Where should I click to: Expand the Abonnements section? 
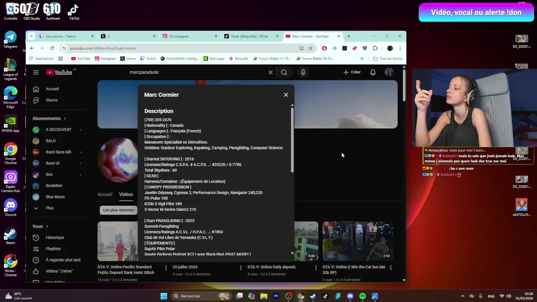coord(49,118)
